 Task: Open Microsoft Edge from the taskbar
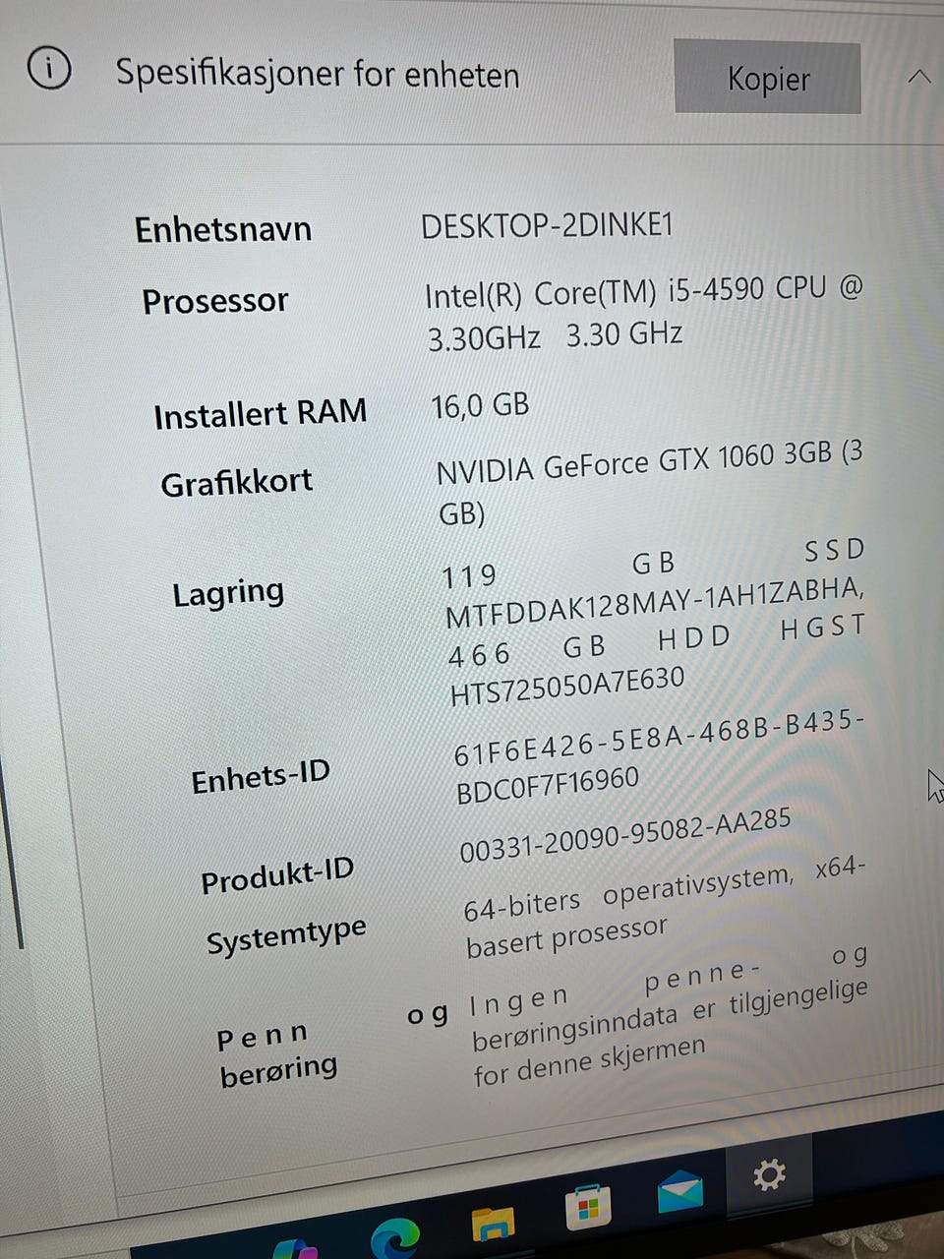coord(394,1236)
